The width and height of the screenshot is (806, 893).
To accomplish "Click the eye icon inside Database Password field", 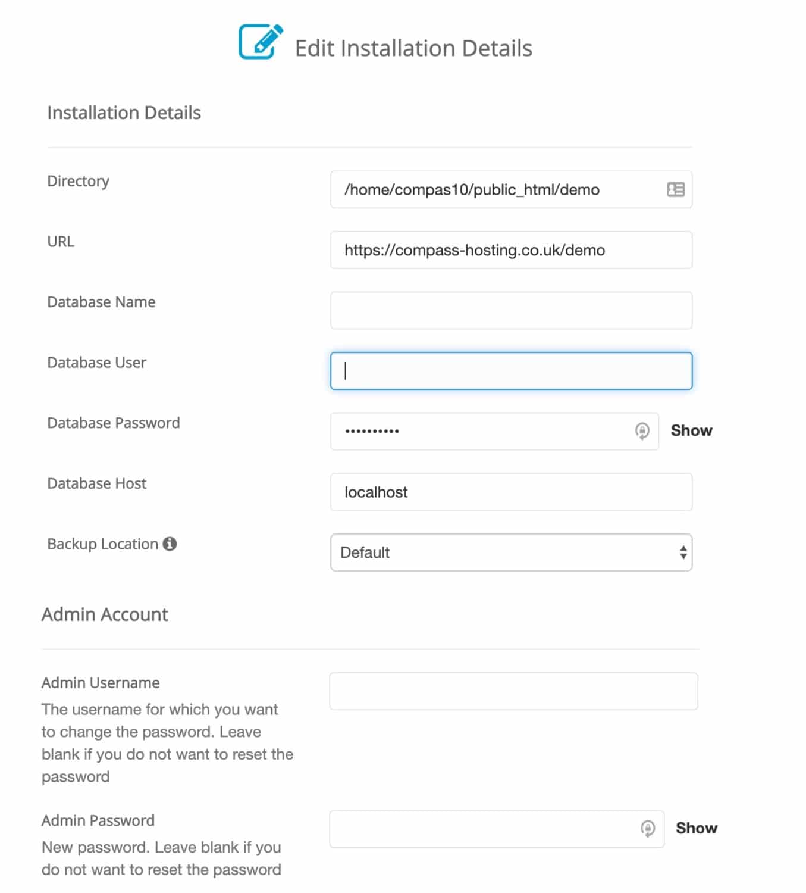I will tap(641, 430).
